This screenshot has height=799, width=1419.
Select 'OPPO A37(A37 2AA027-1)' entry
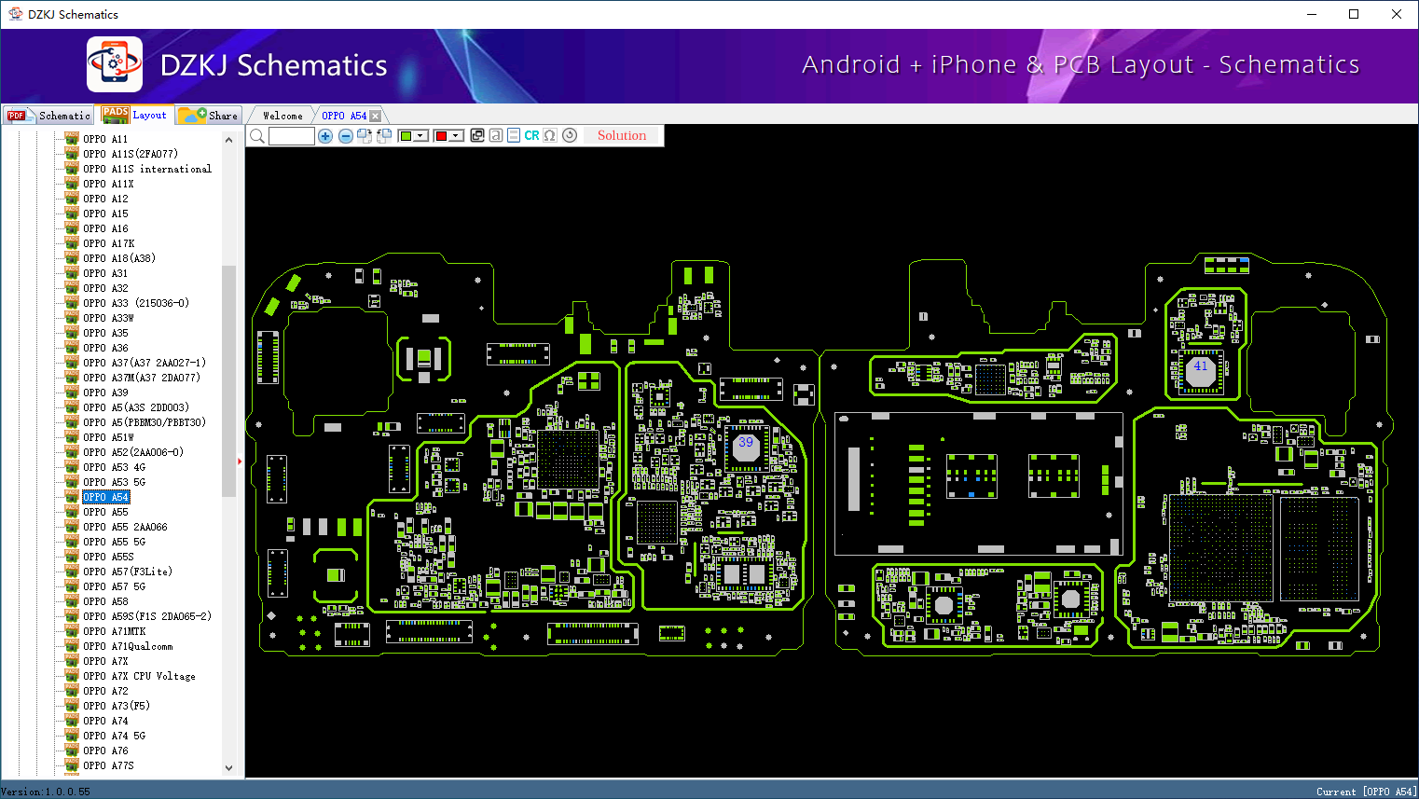145,363
